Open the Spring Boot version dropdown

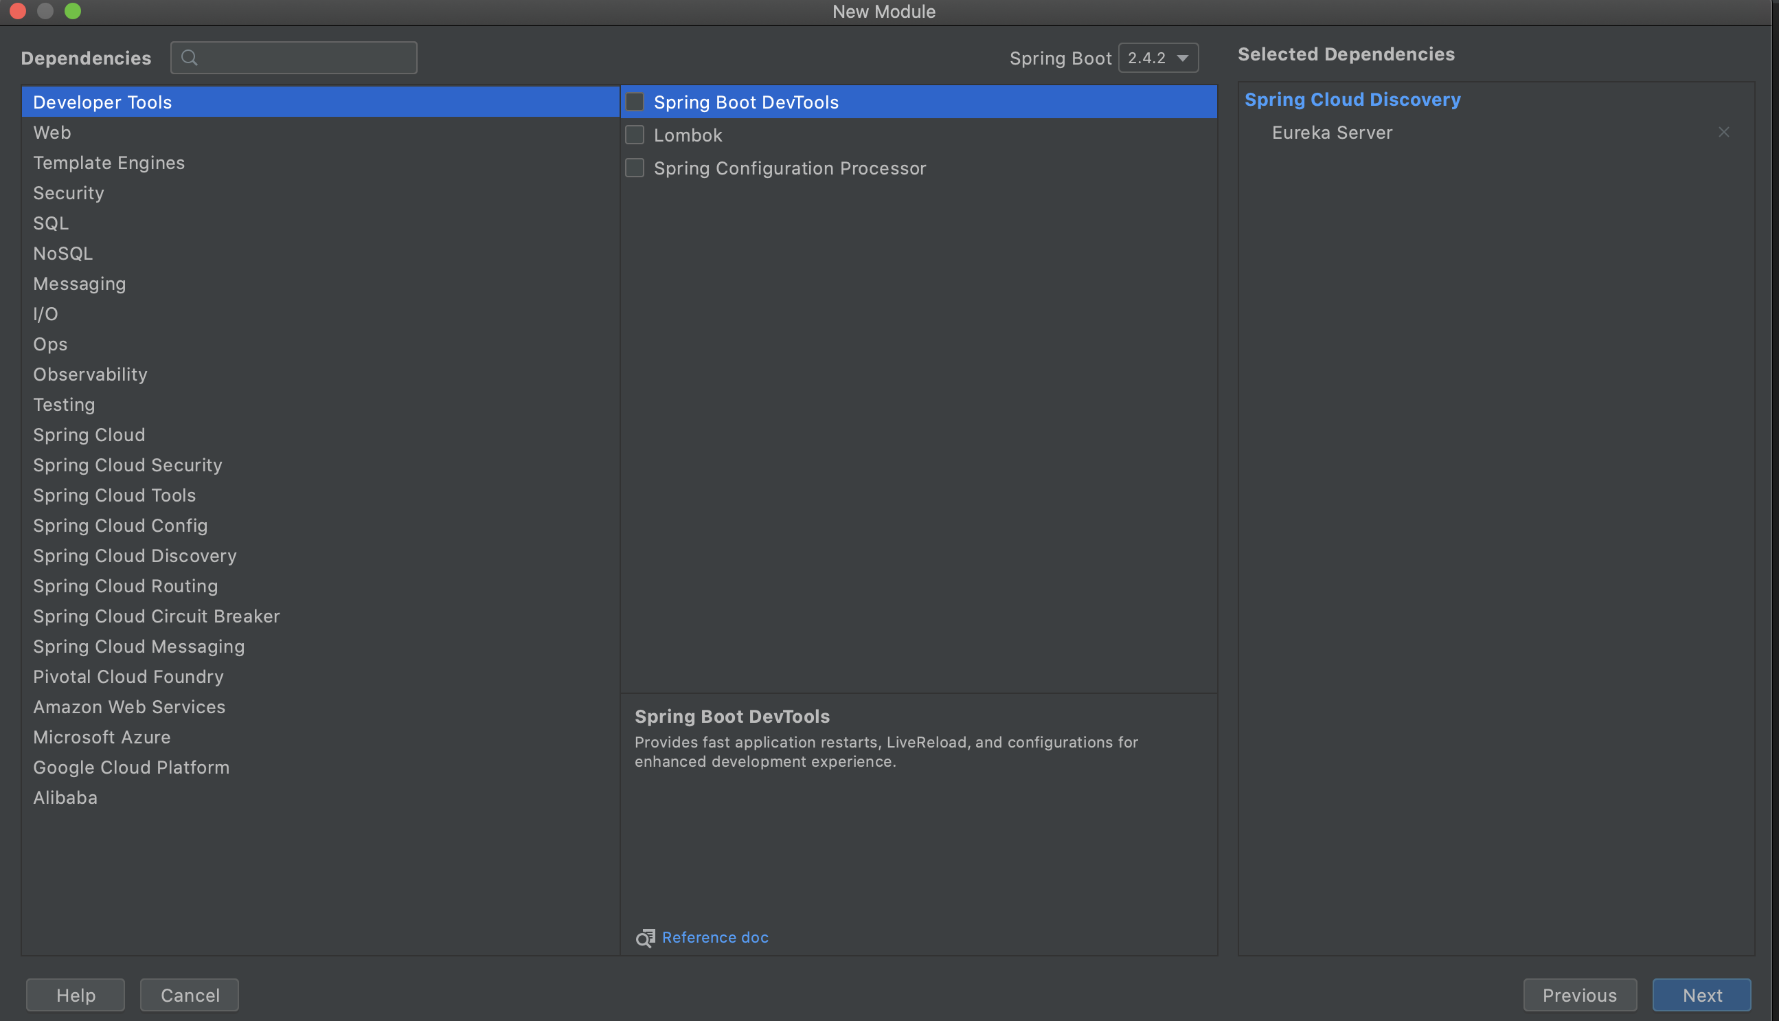[1158, 58]
